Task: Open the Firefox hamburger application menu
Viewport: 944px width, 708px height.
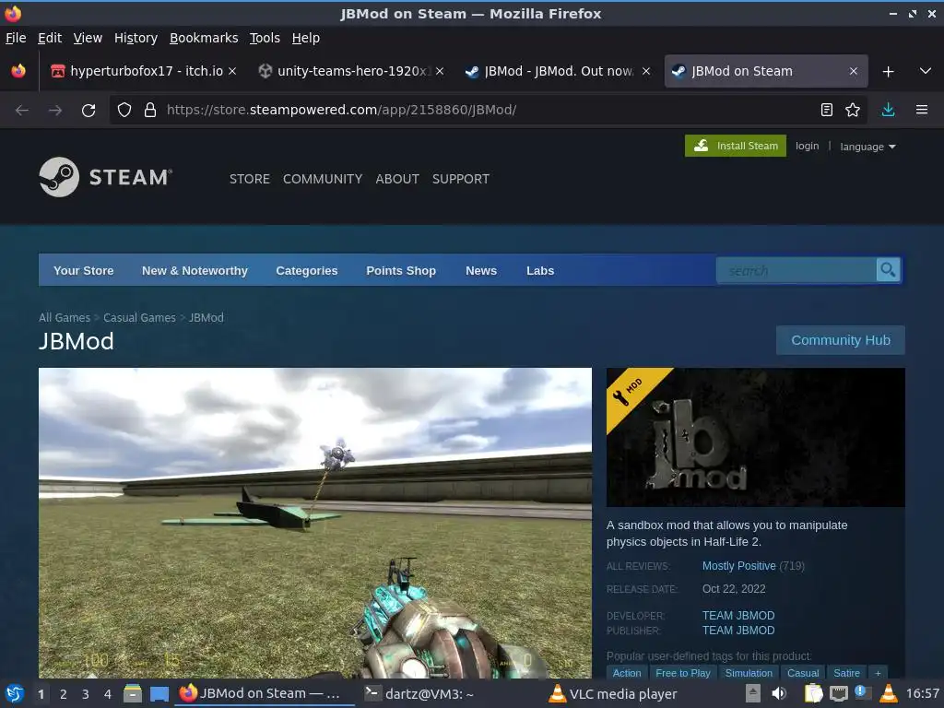Action: (921, 110)
